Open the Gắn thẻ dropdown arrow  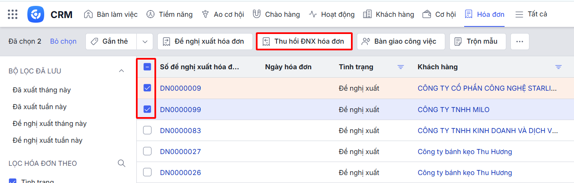145,42
